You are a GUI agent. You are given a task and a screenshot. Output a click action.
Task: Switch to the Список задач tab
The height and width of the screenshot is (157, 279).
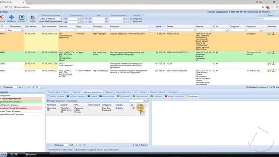click(54, 92)
